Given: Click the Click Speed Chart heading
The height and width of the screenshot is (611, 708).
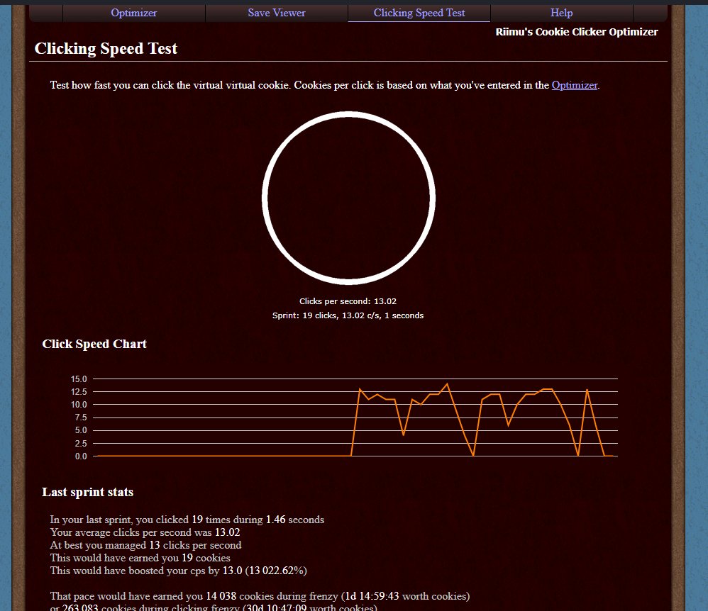Looking at the screenshot, I should (94, 344).
